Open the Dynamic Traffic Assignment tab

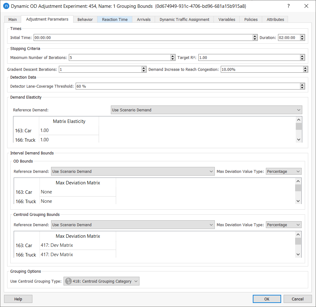pyautogui.click(x=184, y=19)
